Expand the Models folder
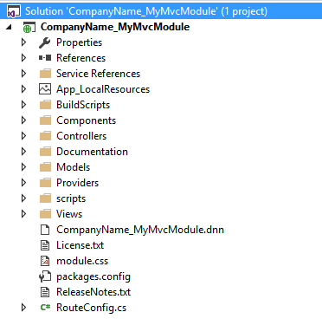The image size is (322, 325). [x=23, y=167]
